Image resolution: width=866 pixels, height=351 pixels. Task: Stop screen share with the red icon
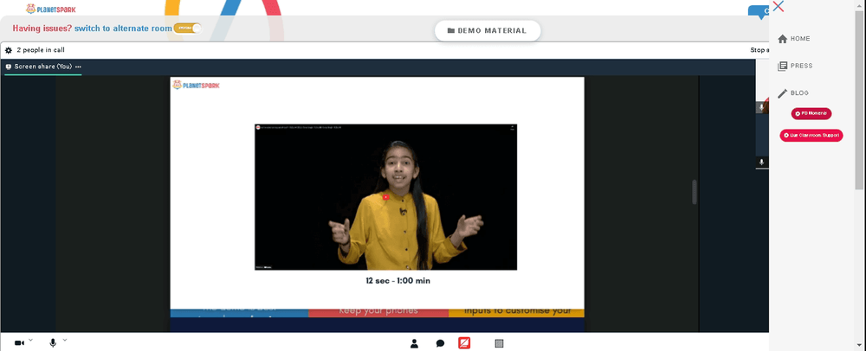[x=464, y=343]
